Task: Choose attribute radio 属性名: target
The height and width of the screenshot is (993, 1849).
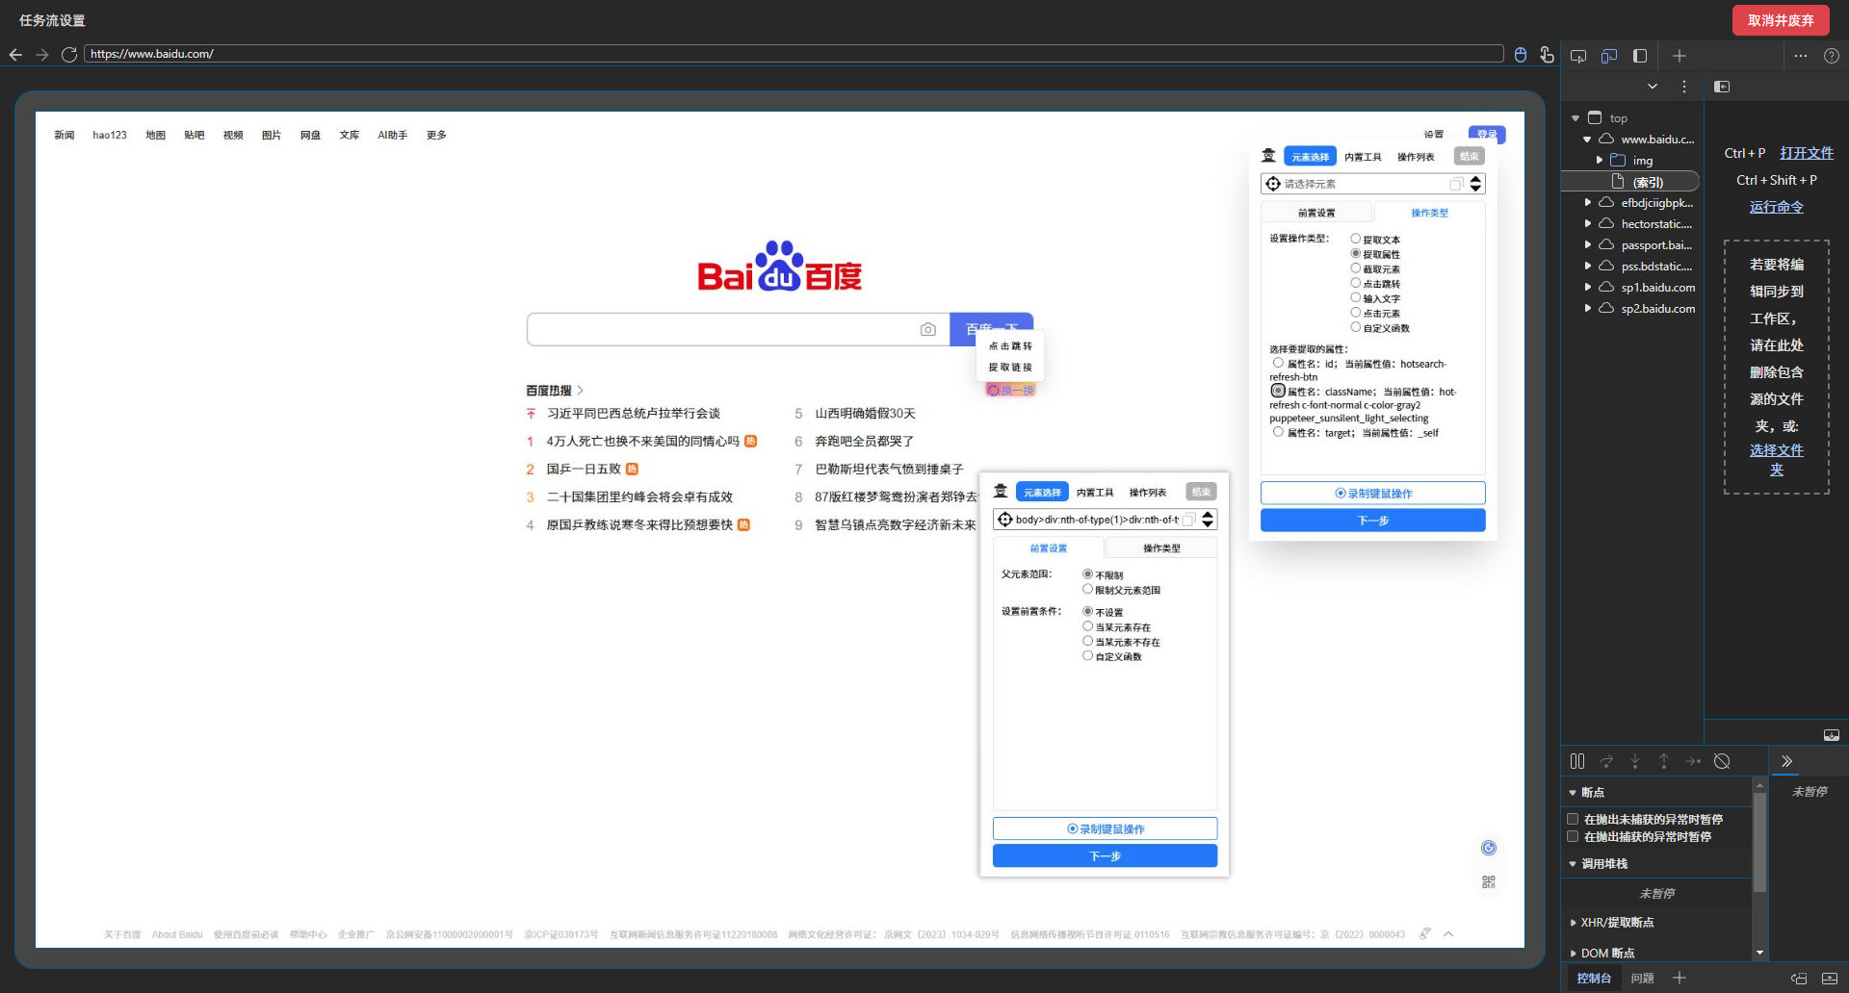Action: (x=1278, y=432)
